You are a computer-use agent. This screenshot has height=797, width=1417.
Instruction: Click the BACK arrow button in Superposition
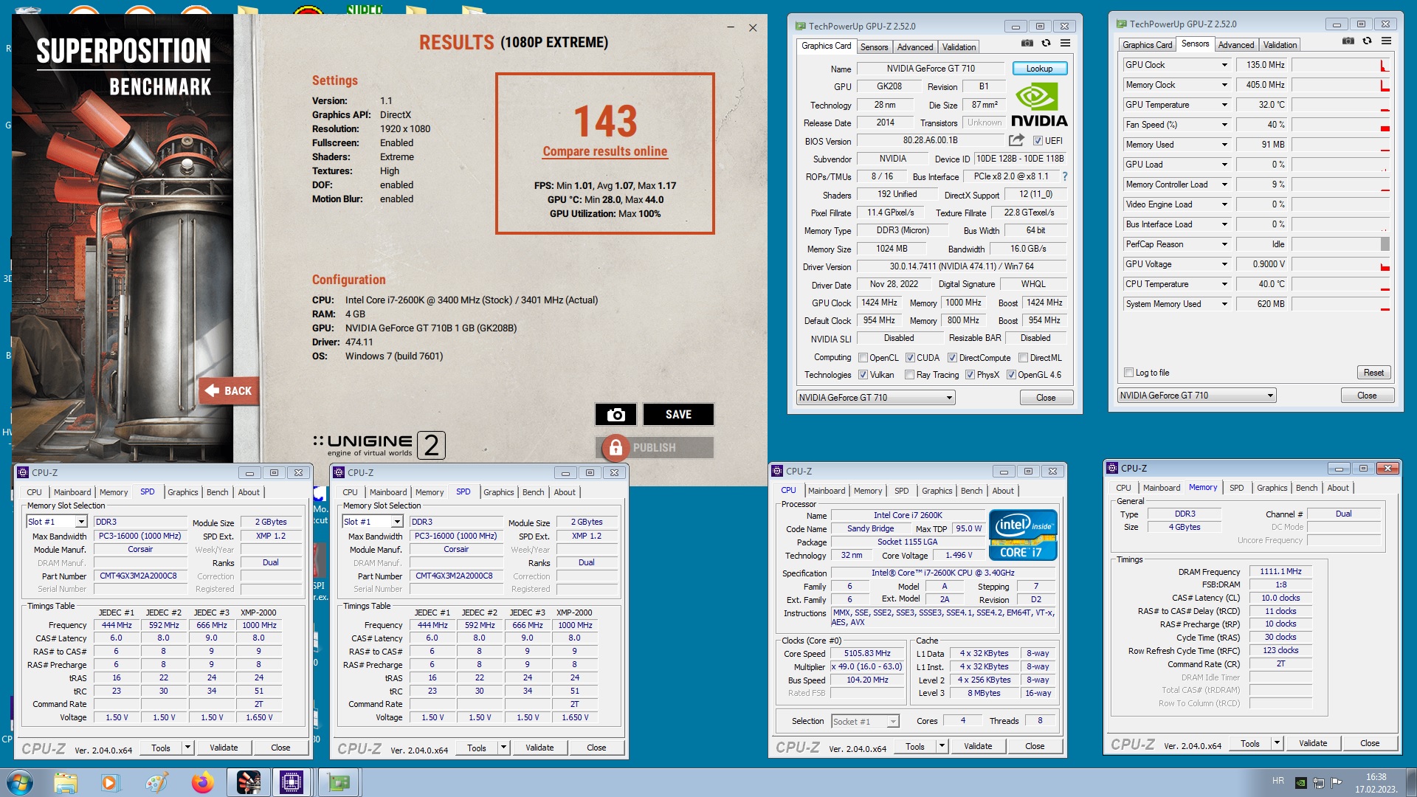point(228,391)
